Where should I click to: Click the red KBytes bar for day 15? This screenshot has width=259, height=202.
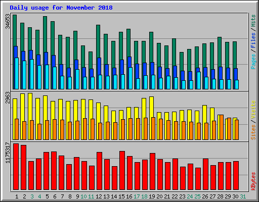tap(122, 170)
